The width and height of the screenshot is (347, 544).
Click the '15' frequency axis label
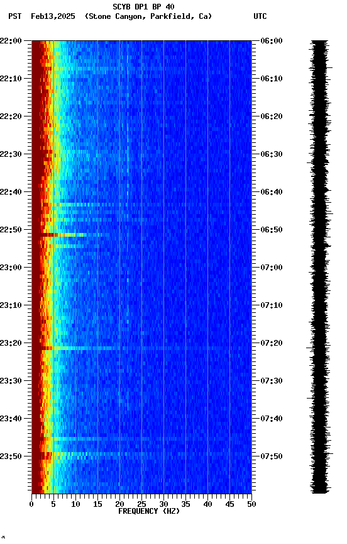click(x=97, y=504)
